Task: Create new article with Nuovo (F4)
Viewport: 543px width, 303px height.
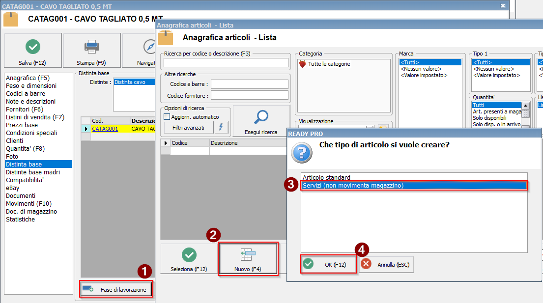Action: tap(248, 259)
